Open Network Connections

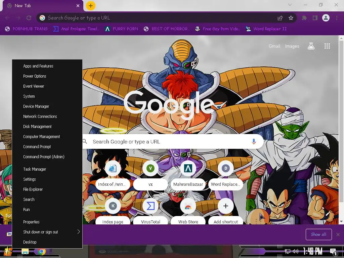tap(47, 117)
